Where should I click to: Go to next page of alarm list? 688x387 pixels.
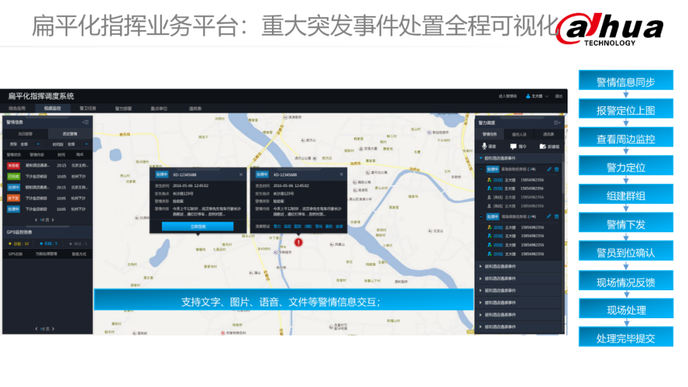(x=53, y=220)
